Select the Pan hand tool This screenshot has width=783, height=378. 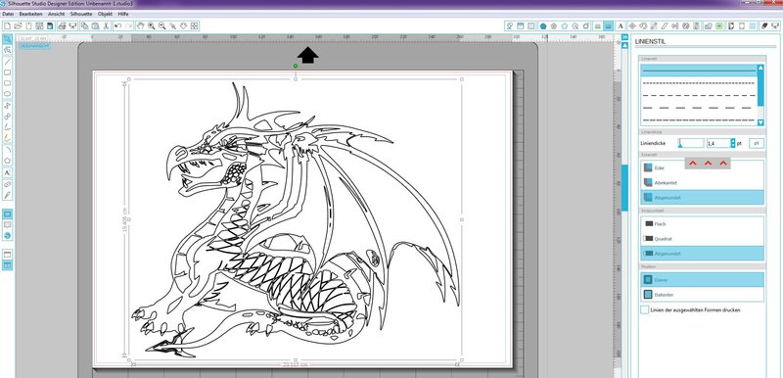140,25
